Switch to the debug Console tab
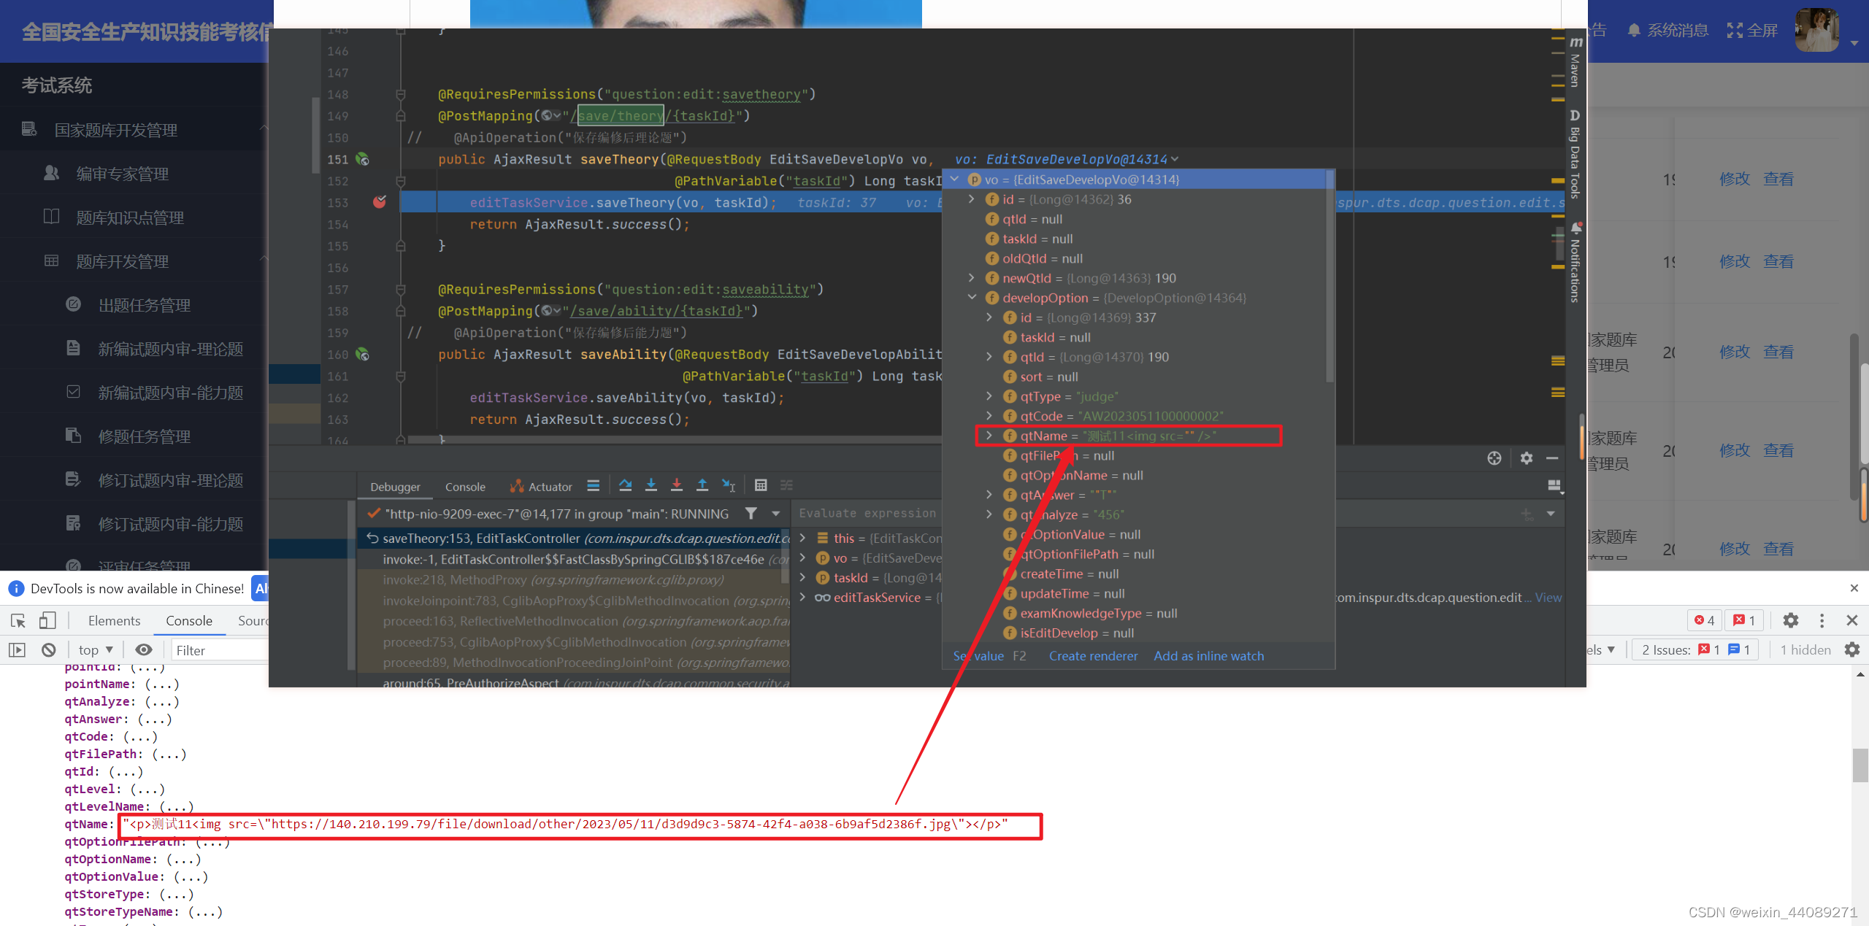The image size is (1869, 926). (x=465, y=487)
